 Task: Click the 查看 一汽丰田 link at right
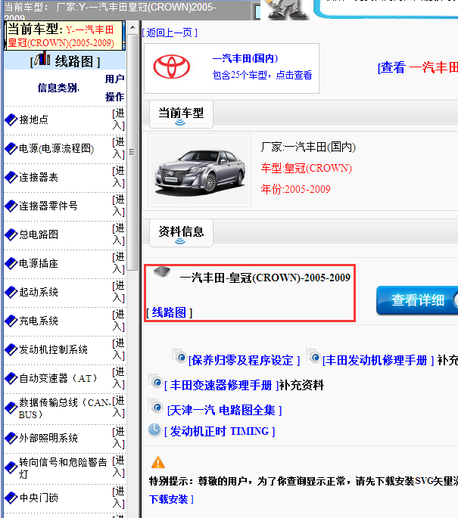418,67
